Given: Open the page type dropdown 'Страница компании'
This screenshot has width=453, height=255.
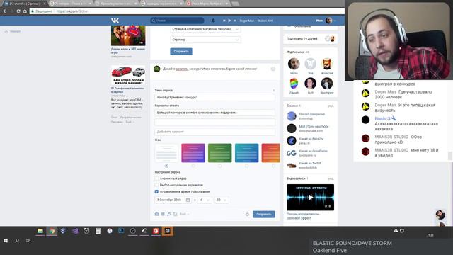Looking at the screenshot, I should coord(205,29).
